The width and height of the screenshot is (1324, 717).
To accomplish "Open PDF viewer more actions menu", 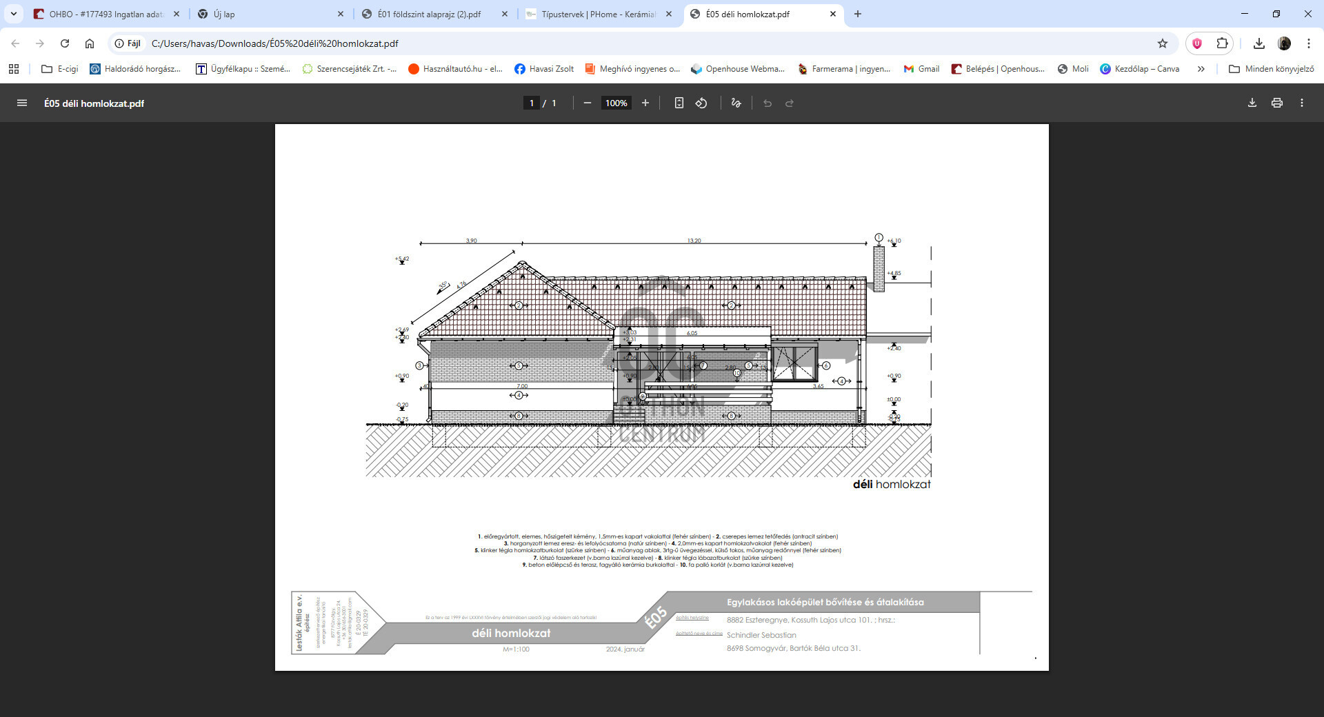I will (1302, 103).
